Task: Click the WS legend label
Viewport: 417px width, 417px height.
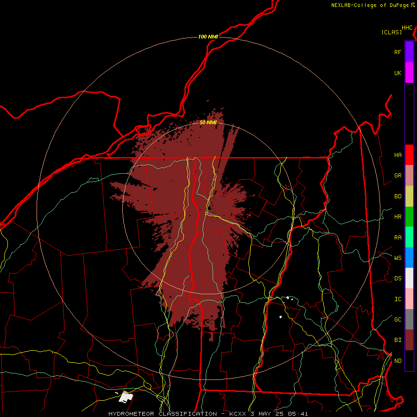Action: [398, 258]
